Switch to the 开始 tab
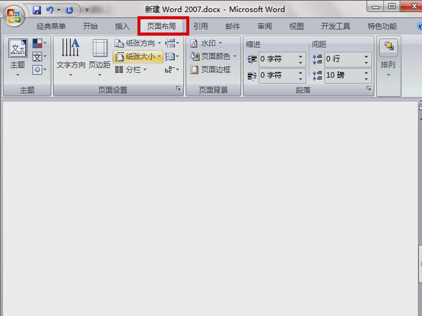Screen dimensions: 422x316 tap(90, 26)
